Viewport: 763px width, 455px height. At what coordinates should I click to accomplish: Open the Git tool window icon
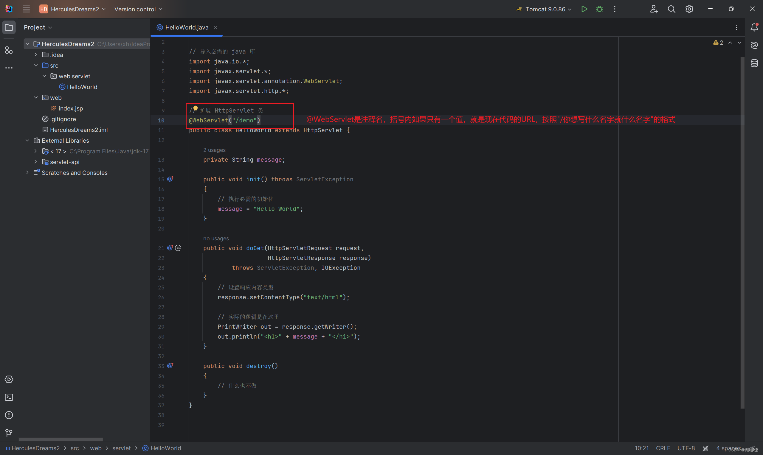click(x=9, y=433)
